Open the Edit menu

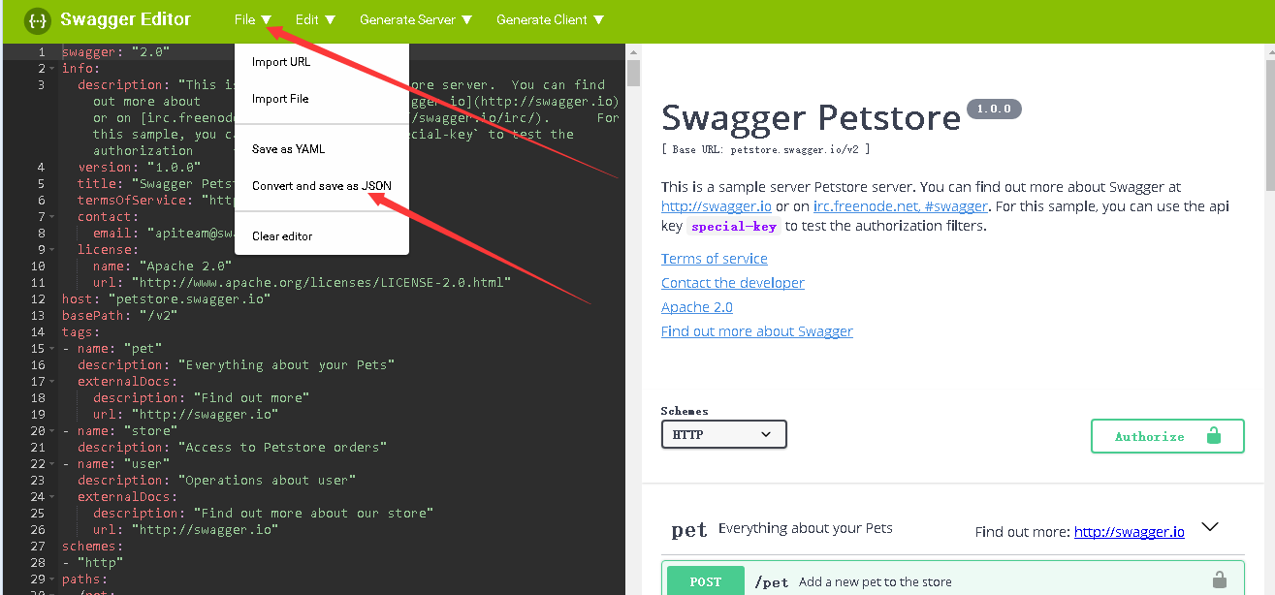315,19
